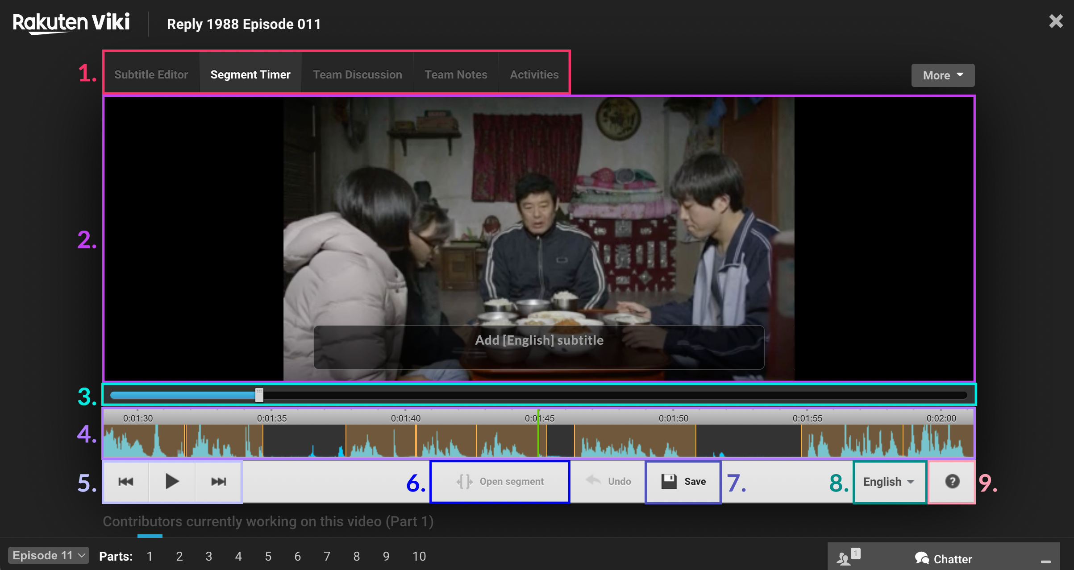The image size is (1074, 570).
Task: Switch to Activities tab
Action: coord(534,74)
